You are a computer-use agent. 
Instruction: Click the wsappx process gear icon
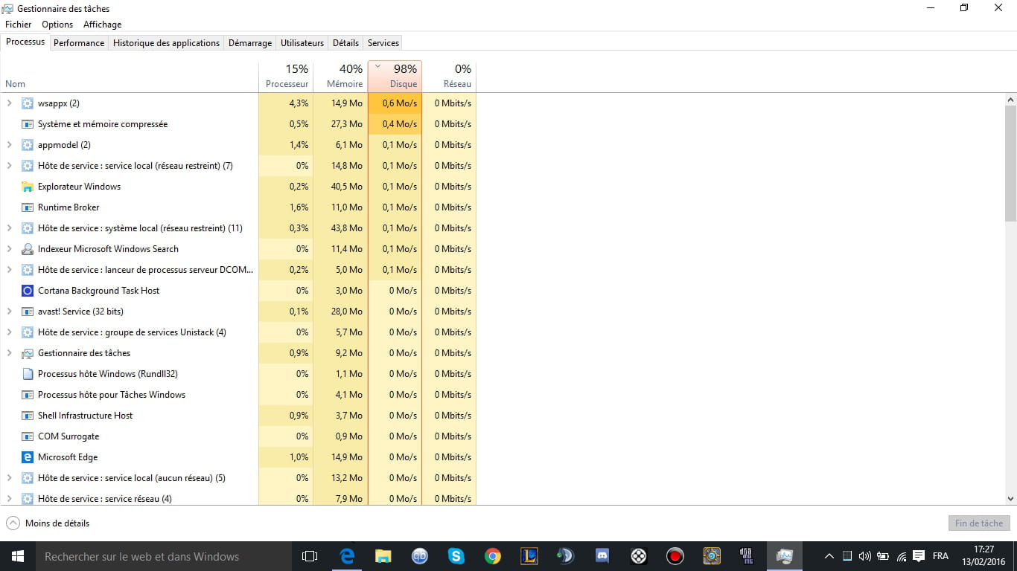tap(28, 103)
